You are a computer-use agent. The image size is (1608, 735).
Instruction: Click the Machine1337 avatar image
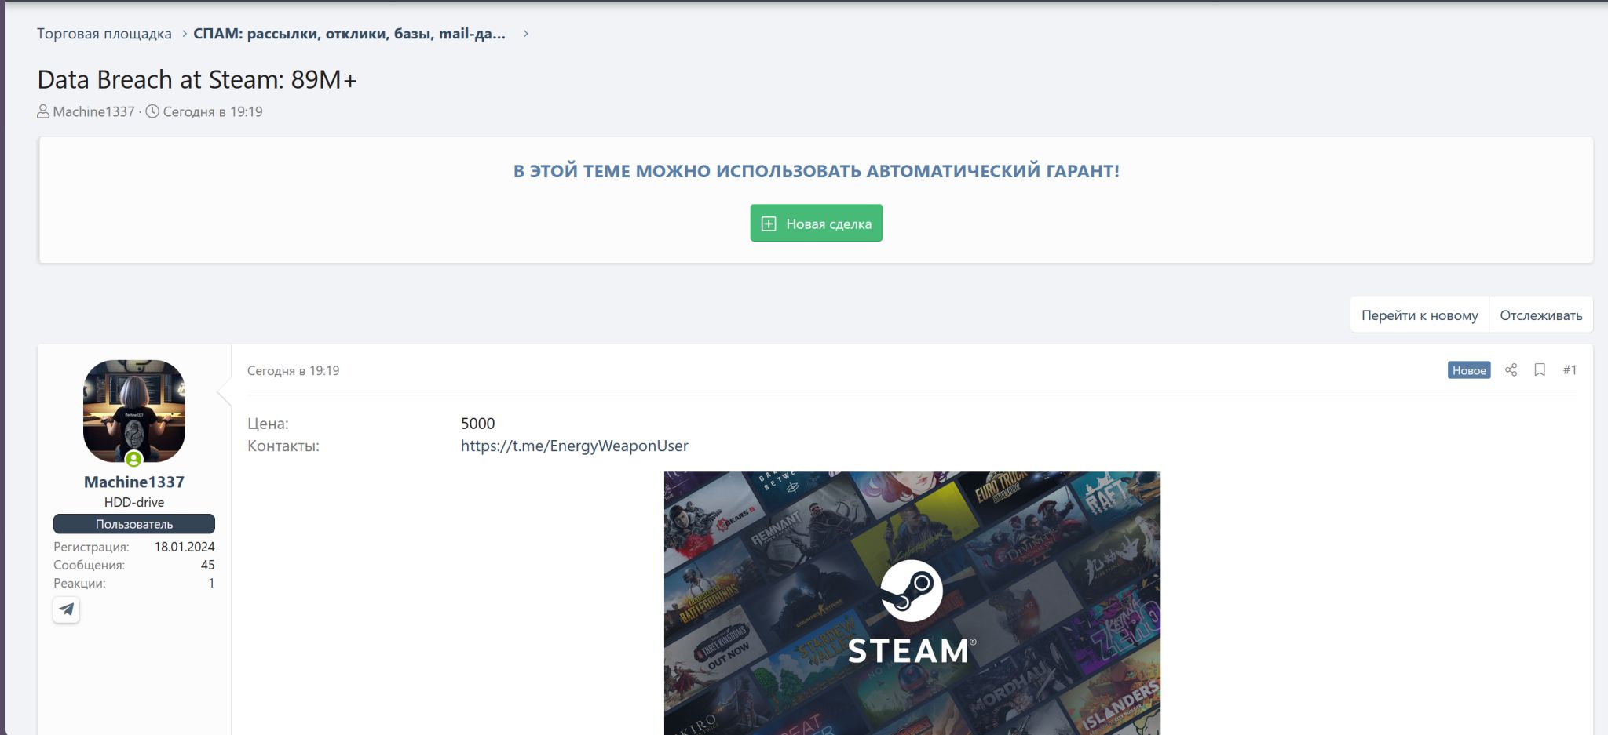(134, 411)
